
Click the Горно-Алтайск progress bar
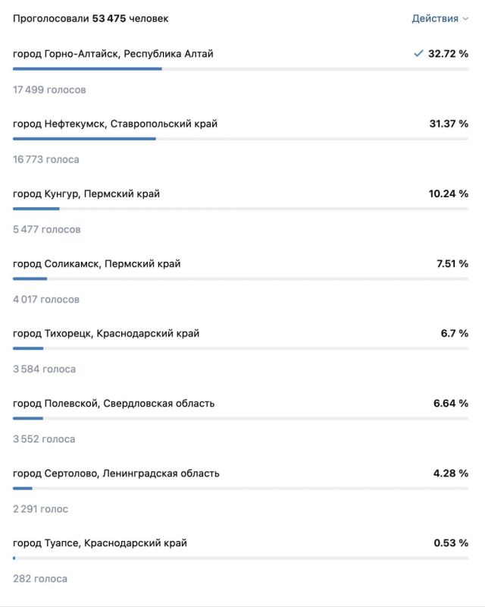click(240, 69)
